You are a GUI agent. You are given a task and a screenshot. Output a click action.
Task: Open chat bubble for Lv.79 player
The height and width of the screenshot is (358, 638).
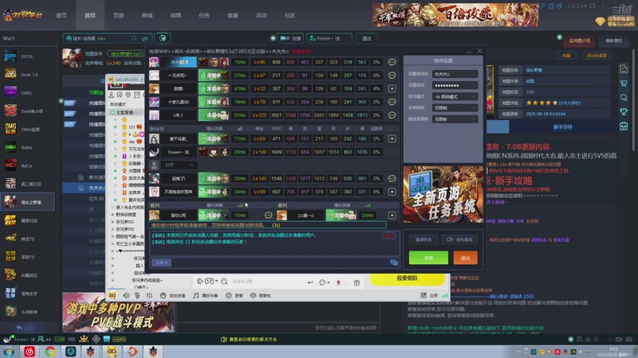(392, 102)
